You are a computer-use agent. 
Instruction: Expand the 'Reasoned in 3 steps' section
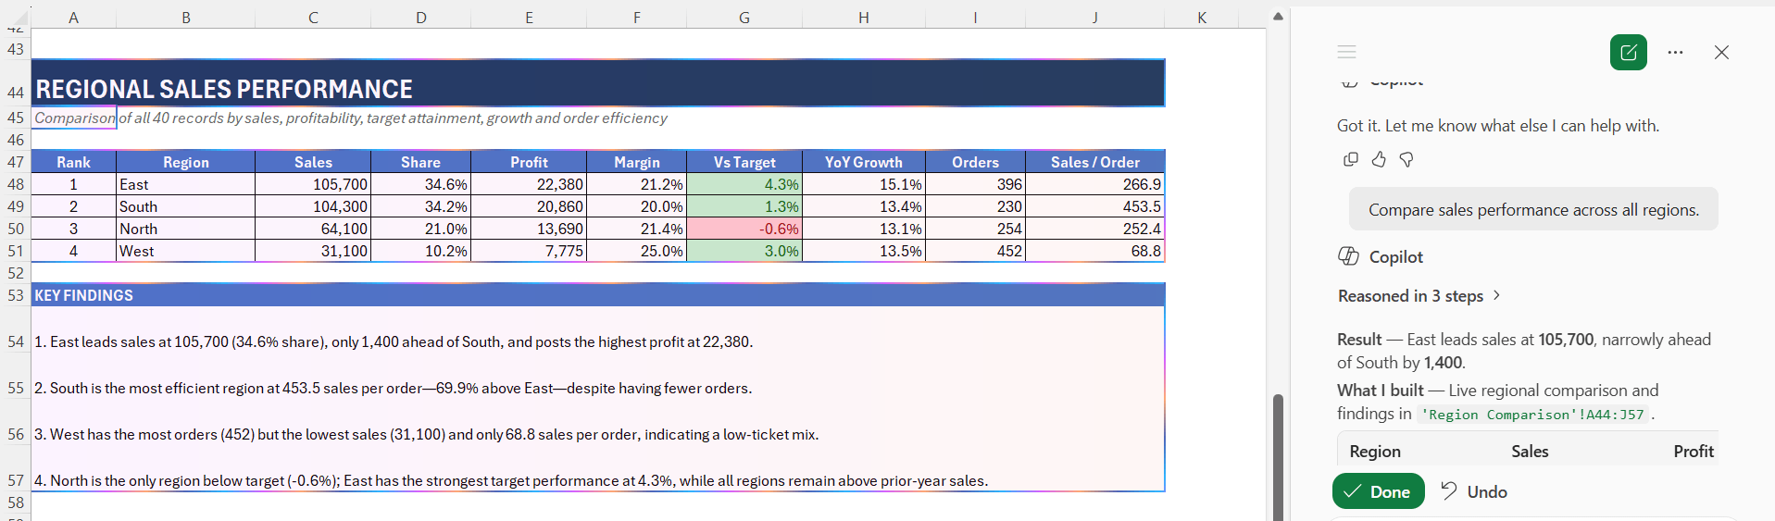coord(1419,295)
